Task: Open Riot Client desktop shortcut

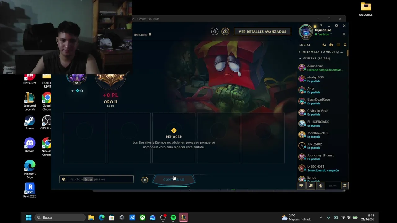Action: click(x=30, y=79)
